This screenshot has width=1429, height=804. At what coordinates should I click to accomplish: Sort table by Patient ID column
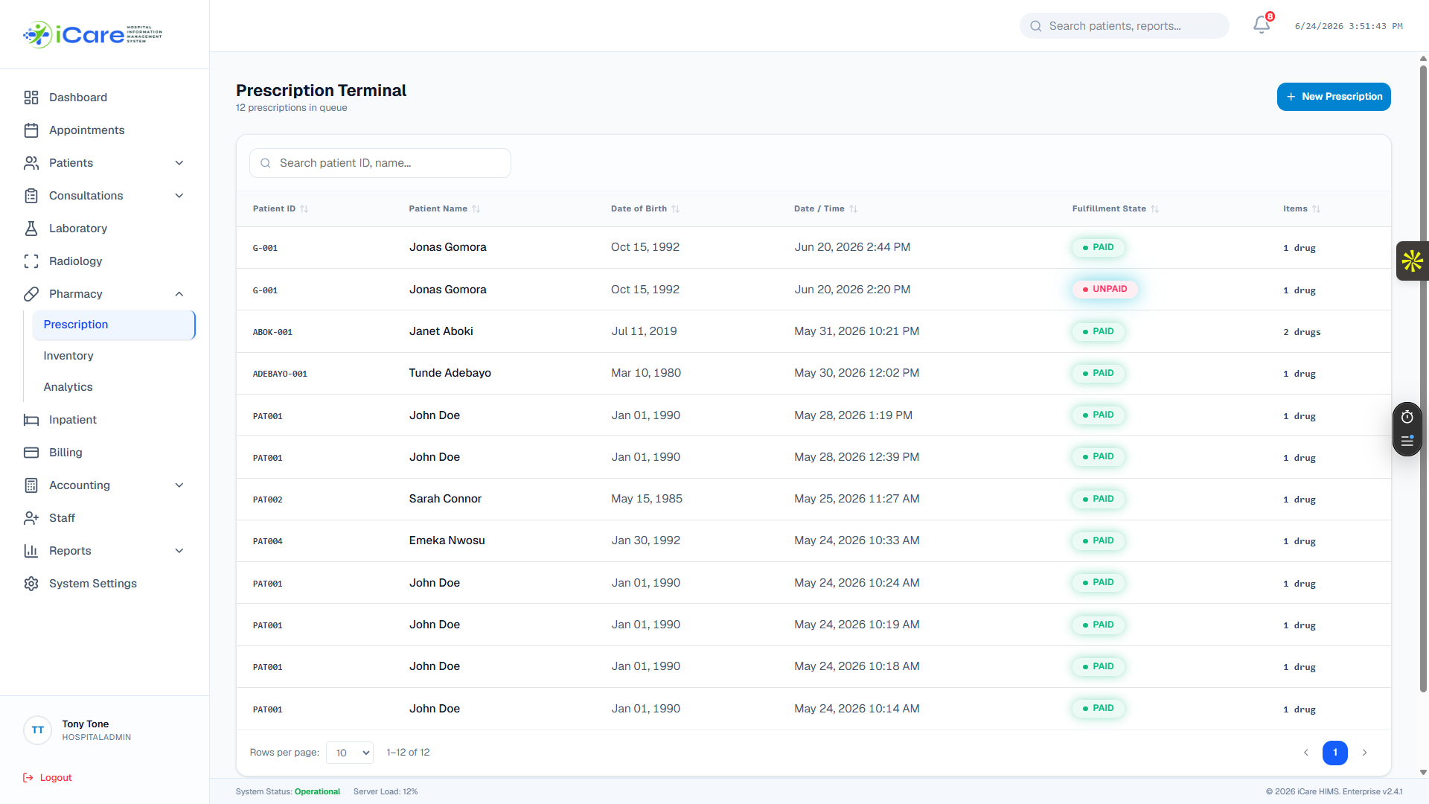280,209
